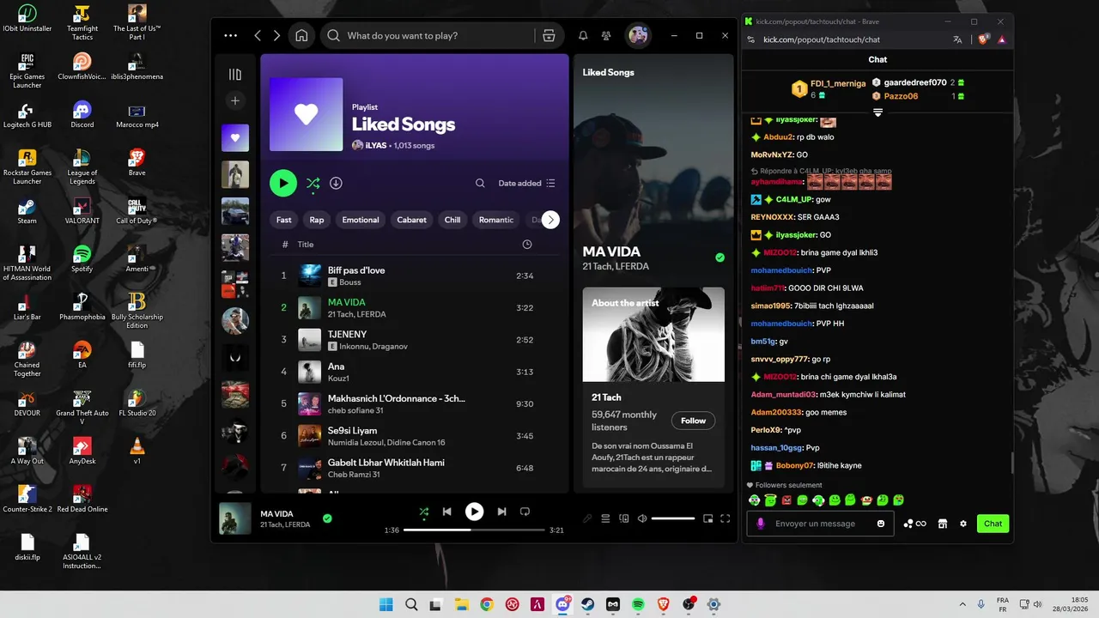This screenshot has width=1099, height=618.
Task: Open the play queue icon
Action: 605,518
